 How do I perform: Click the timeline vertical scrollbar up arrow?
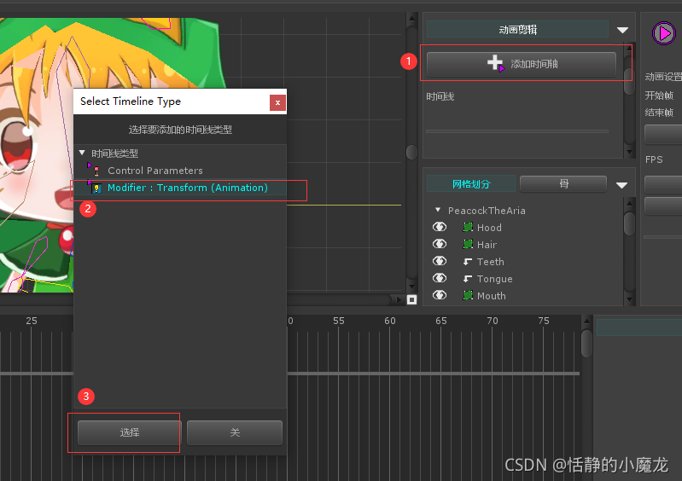coord(586,322)
